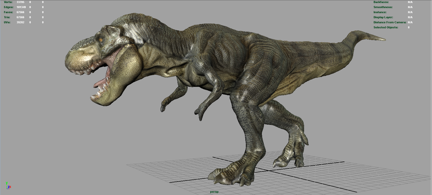This screenshot has height=195, width=432.
Task: Click the 'persp' camera name label
Action: coord(214,192)
